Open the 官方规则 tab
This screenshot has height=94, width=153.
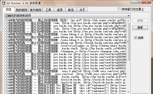point(36,10)
